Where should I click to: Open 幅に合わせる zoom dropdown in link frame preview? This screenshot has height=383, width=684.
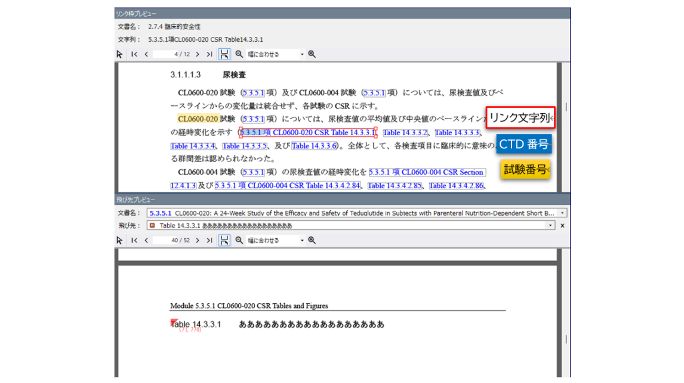(302, 54)
